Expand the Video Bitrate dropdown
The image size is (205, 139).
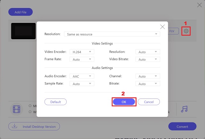coord(148,59)
